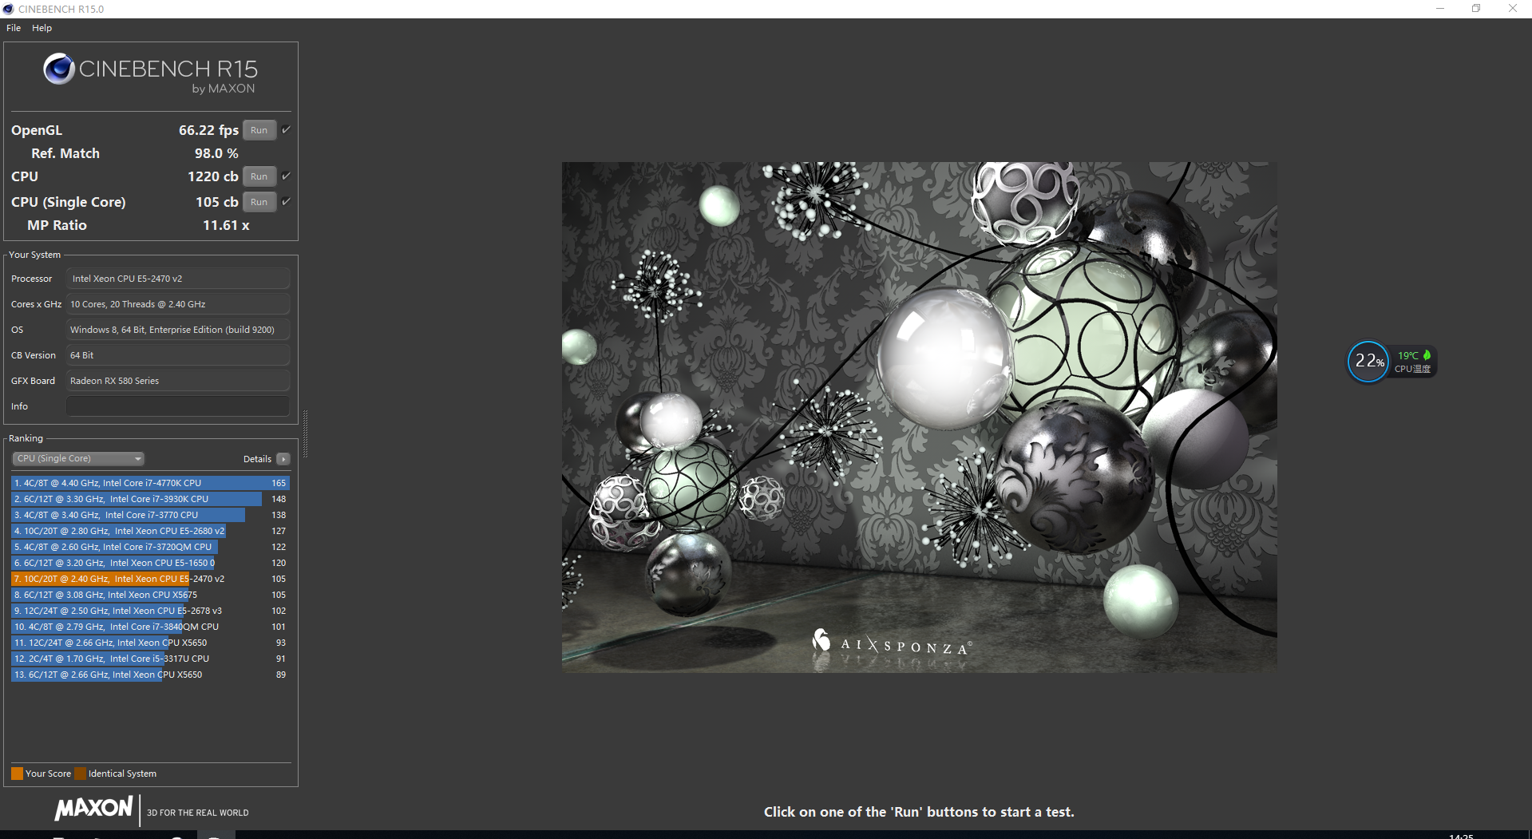Click the GFX Board field Radeon RX 580

(x=177, y=381)
